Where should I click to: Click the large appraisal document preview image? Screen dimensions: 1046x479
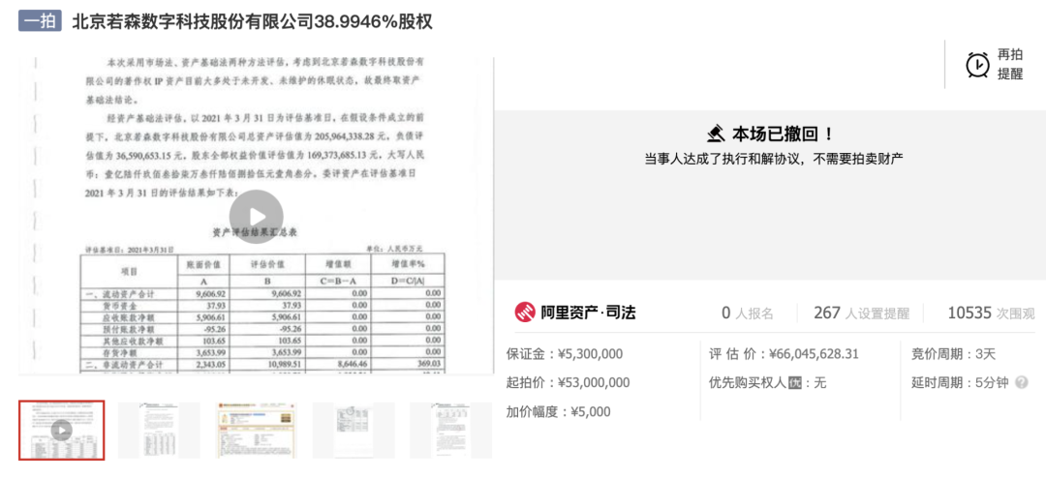256,217
